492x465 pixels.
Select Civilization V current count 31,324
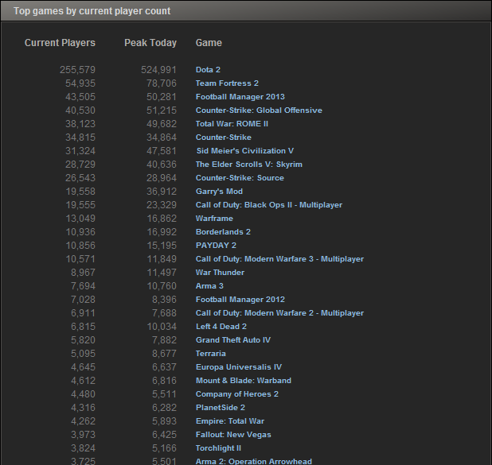80,151
